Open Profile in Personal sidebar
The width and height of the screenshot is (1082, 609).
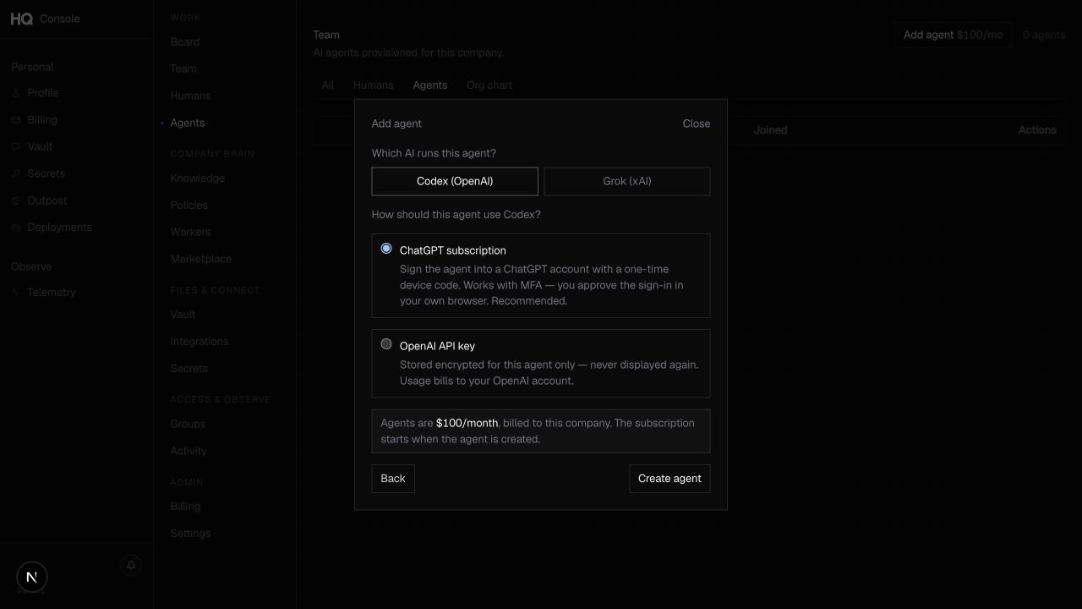click(x=43, y=93)
